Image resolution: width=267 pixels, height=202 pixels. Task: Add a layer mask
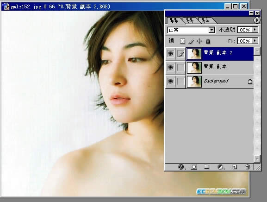194,167
